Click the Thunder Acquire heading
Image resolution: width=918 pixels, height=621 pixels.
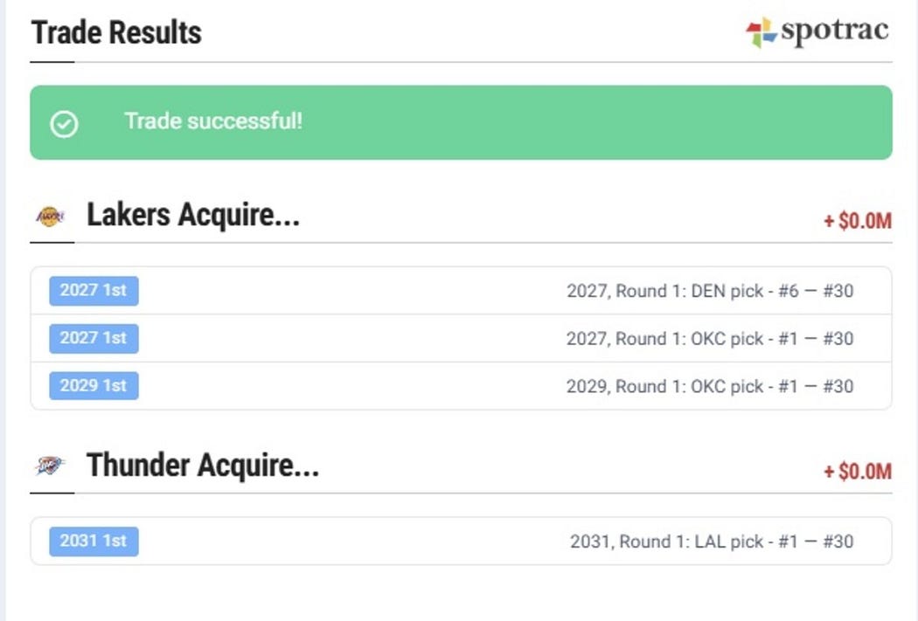(x=202, y=466)
